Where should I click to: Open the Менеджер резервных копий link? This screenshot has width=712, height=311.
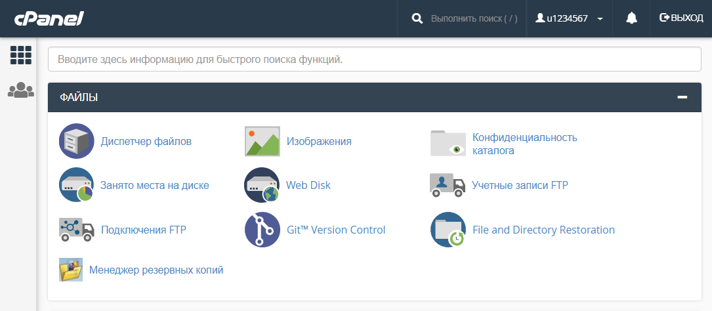point(156,270)
